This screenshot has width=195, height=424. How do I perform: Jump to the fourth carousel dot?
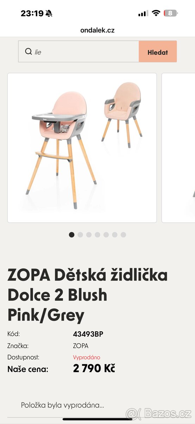[97, 235]
